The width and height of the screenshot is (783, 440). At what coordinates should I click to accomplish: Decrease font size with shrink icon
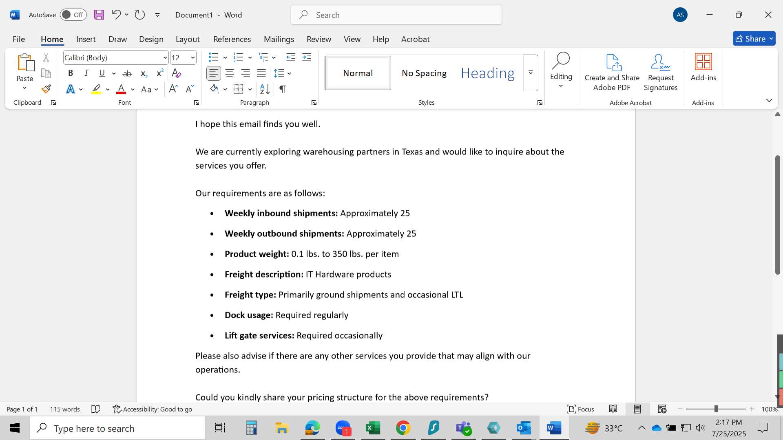tap(190, 89)
